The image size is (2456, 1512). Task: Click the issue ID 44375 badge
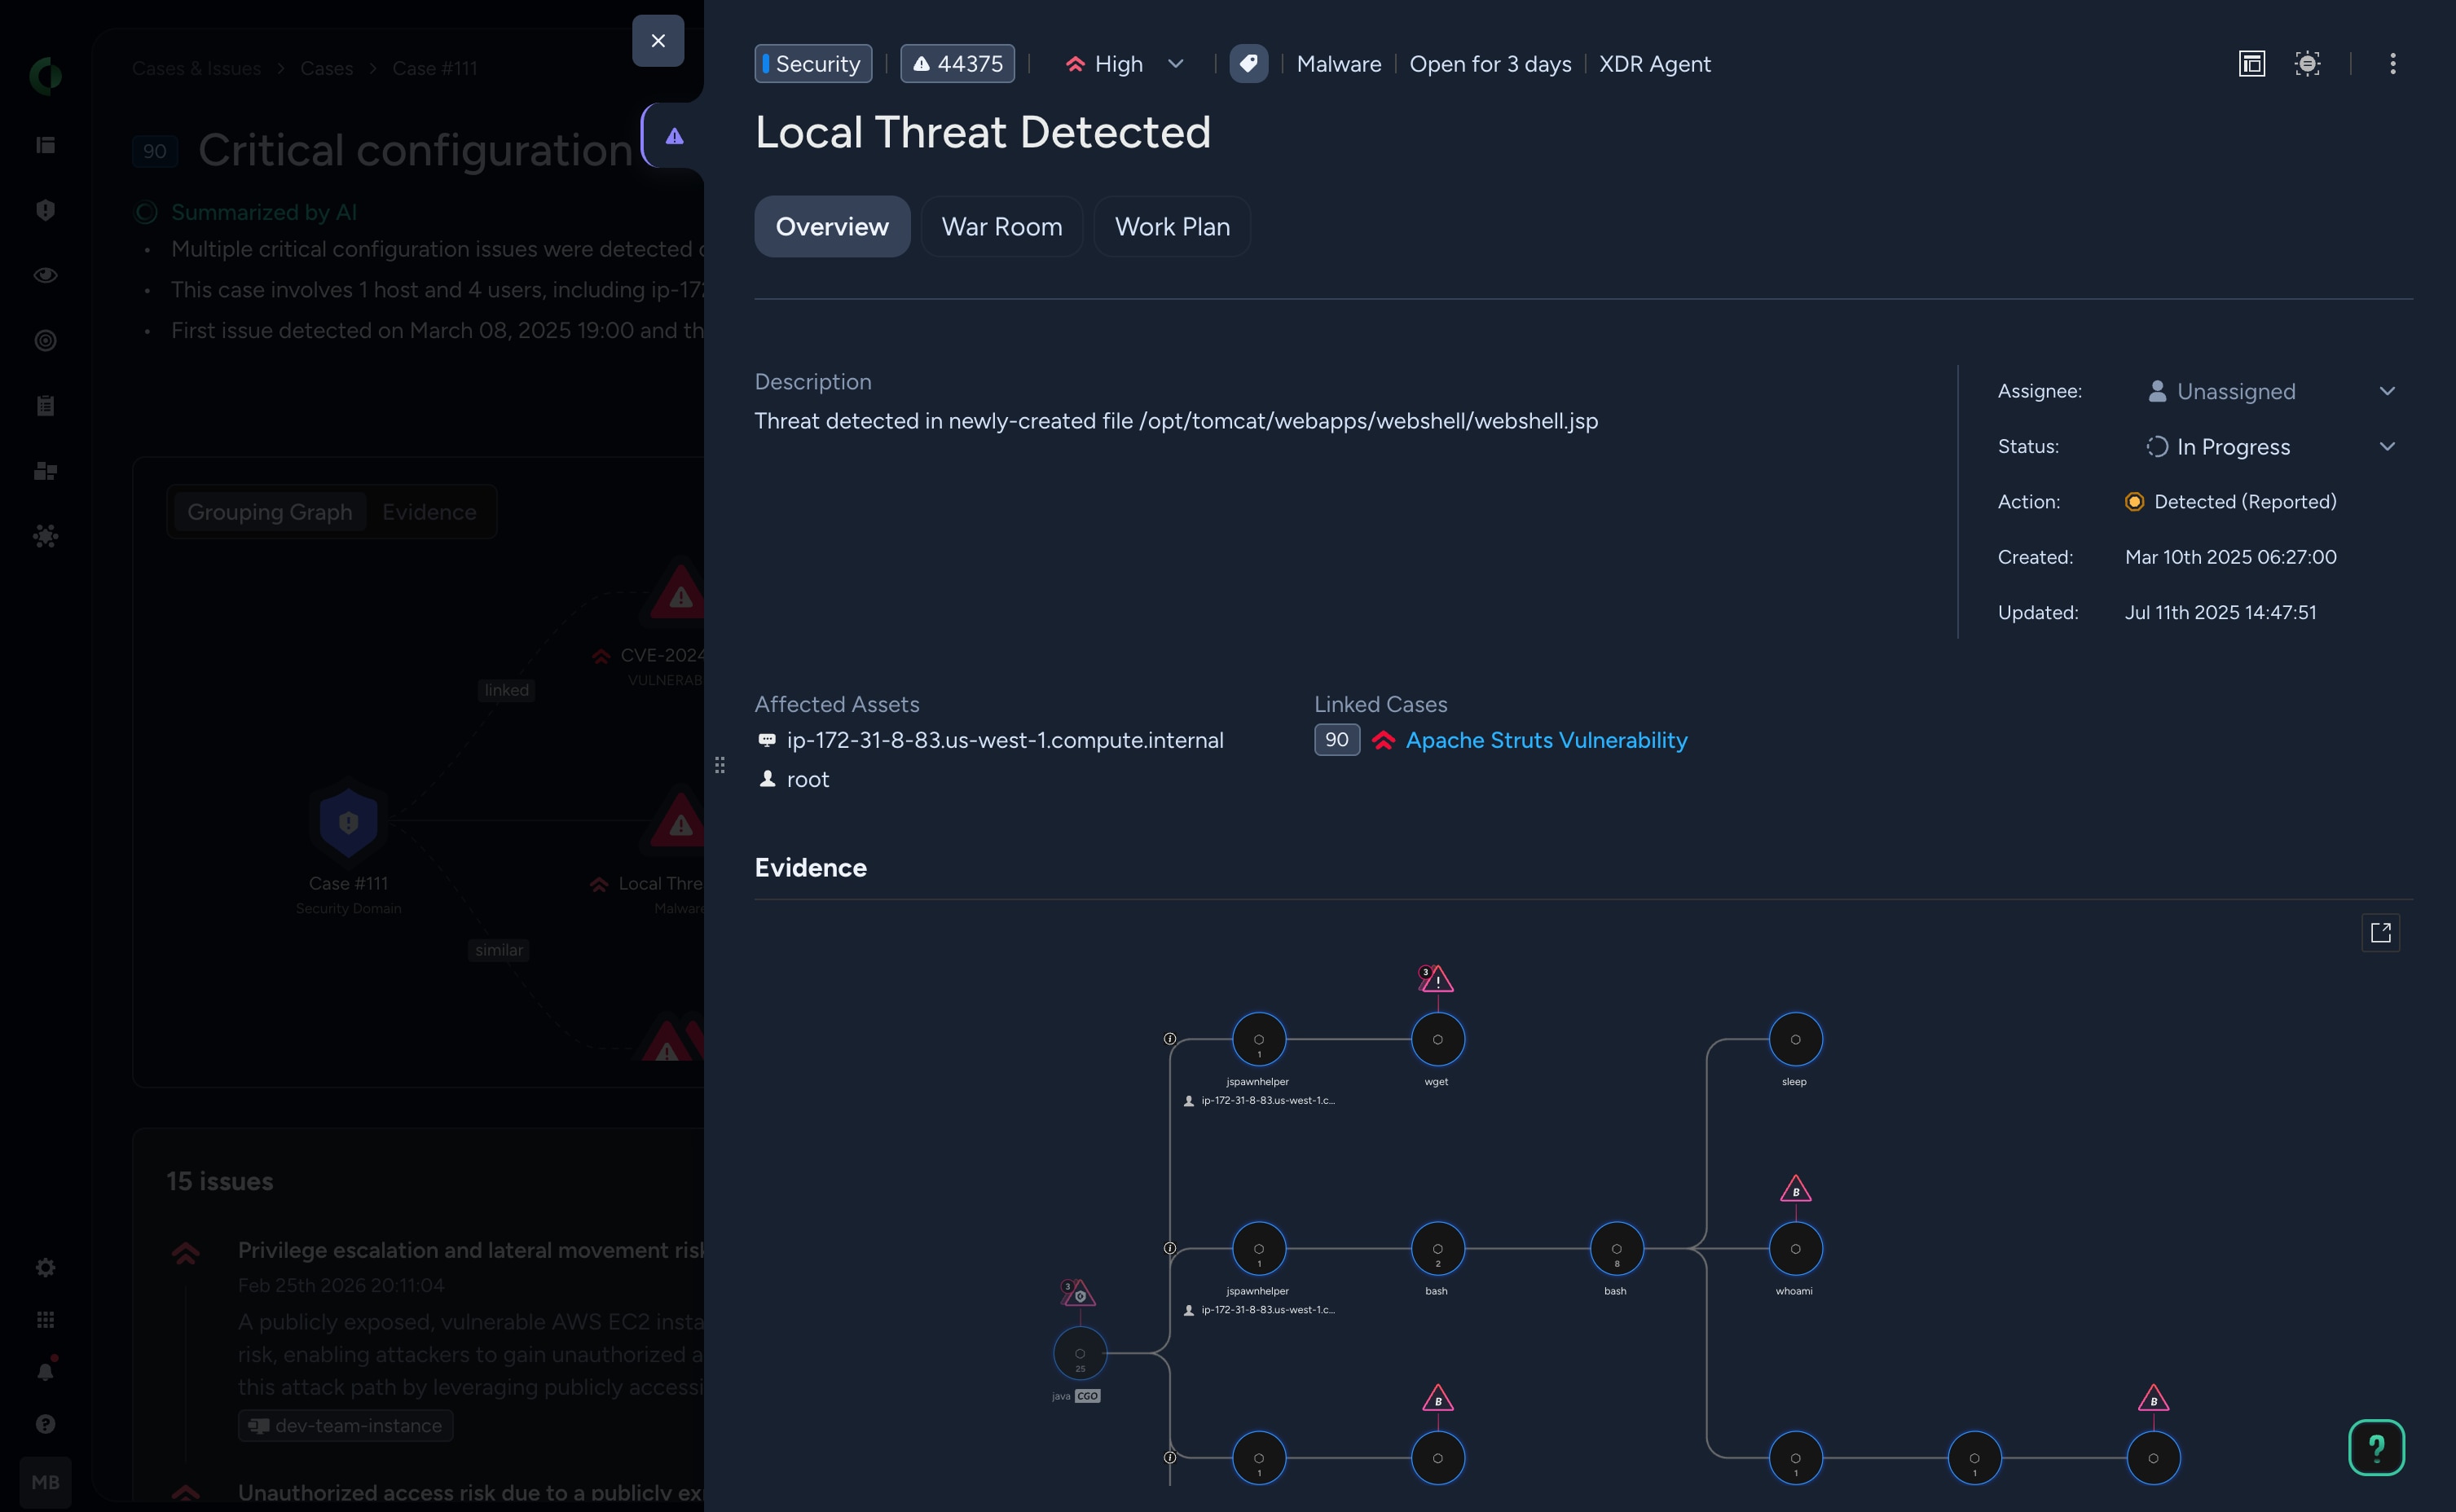pos(957,64)
